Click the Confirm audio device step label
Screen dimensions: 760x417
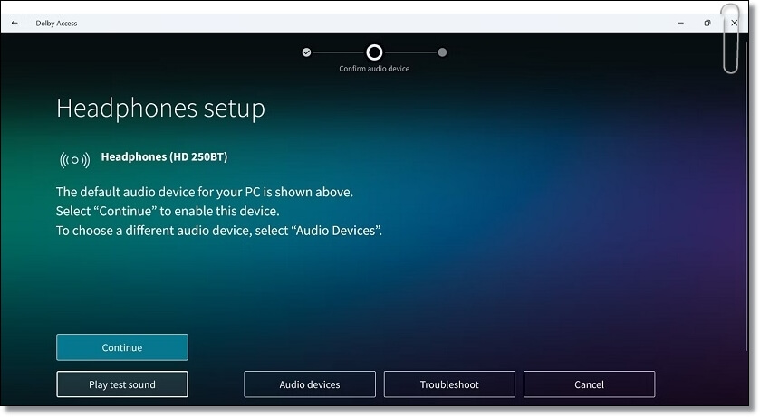pyautogui.click(x=374, y=69)
